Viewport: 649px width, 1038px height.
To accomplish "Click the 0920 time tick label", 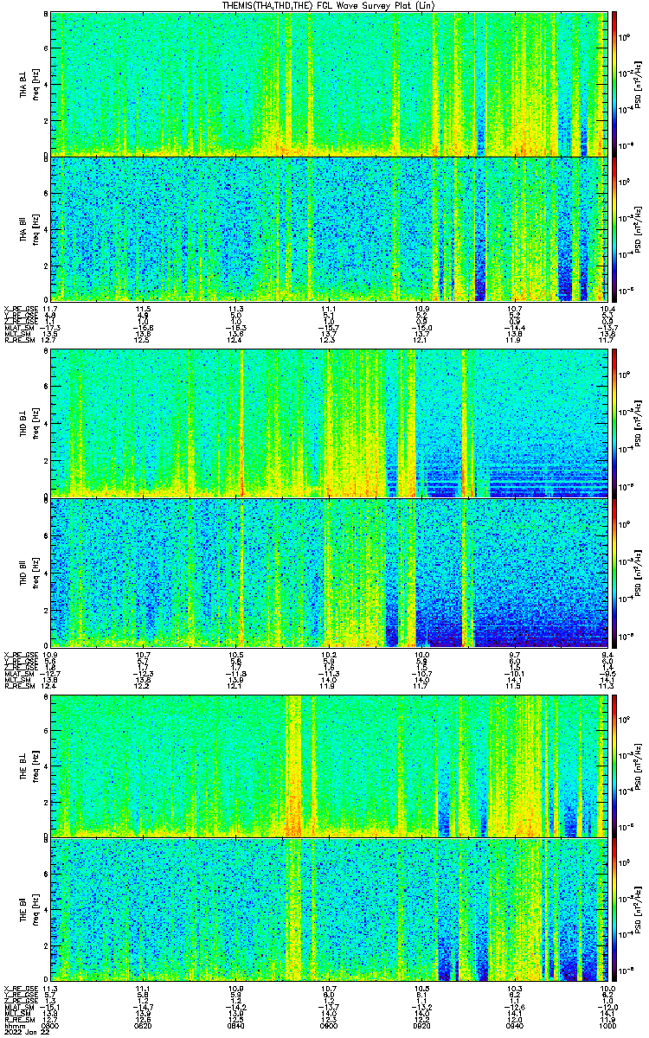I will click(x=421, y=1026).
